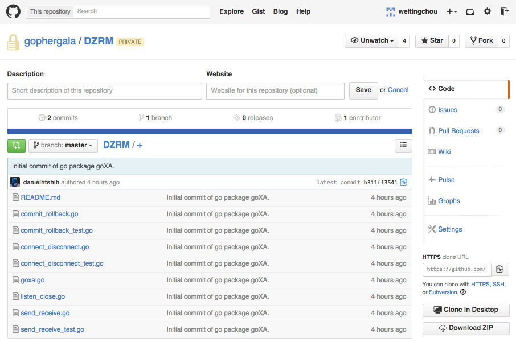Screen dimensions: 516x342
Task: Click the plus to create new file
Action: pos(140,145)
